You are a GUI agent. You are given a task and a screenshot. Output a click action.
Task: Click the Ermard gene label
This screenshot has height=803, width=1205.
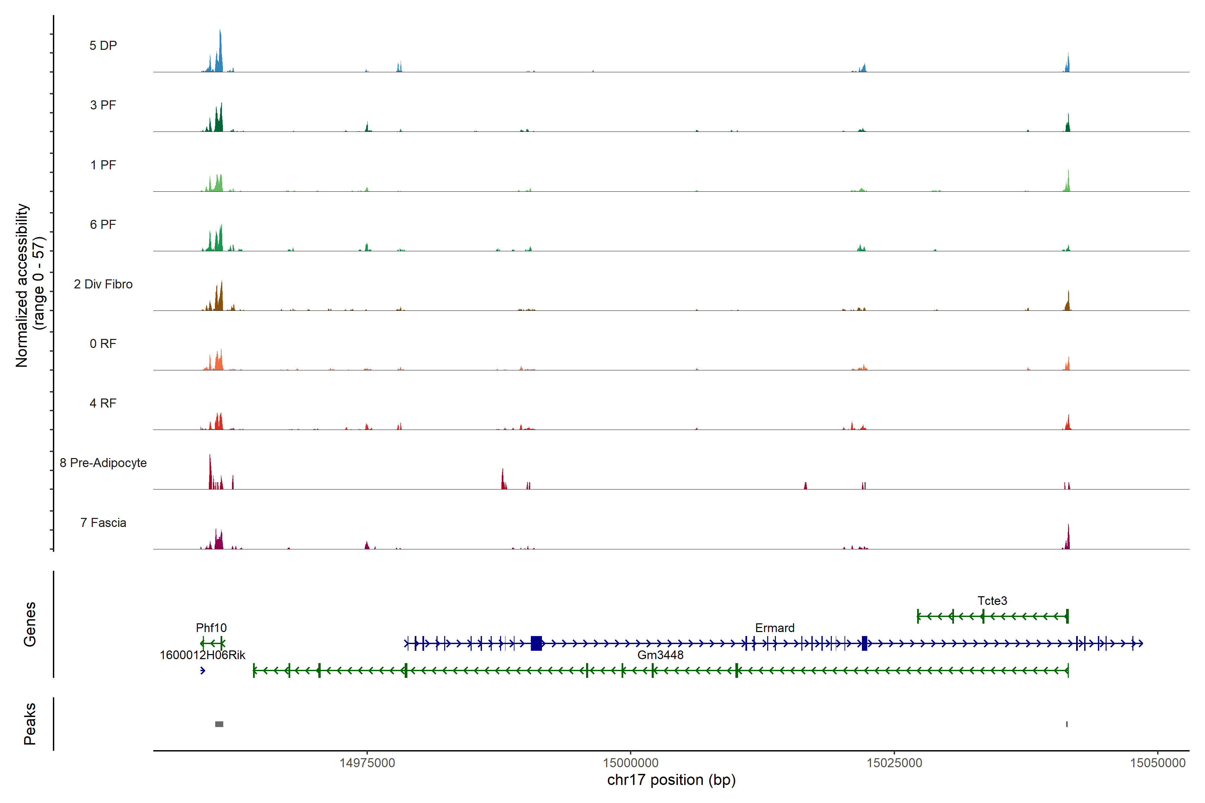click(775, 628)
